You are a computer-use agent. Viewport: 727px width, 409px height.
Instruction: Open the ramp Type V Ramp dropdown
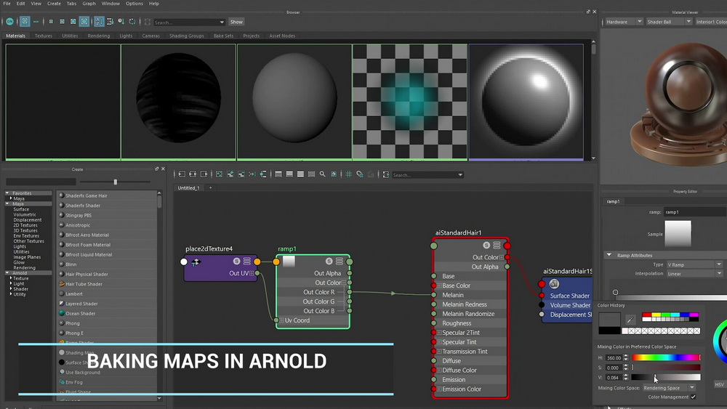click(694, 264)
